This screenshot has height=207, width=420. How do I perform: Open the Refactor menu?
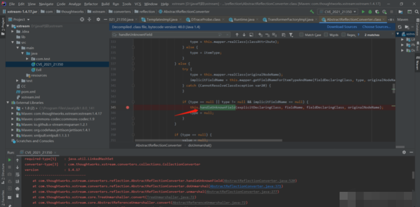pyautogui.click(x=91, y=4)
